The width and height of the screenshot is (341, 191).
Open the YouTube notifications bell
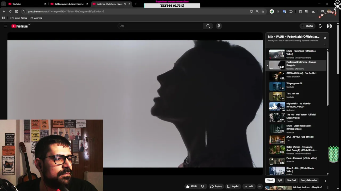point(320,26)
